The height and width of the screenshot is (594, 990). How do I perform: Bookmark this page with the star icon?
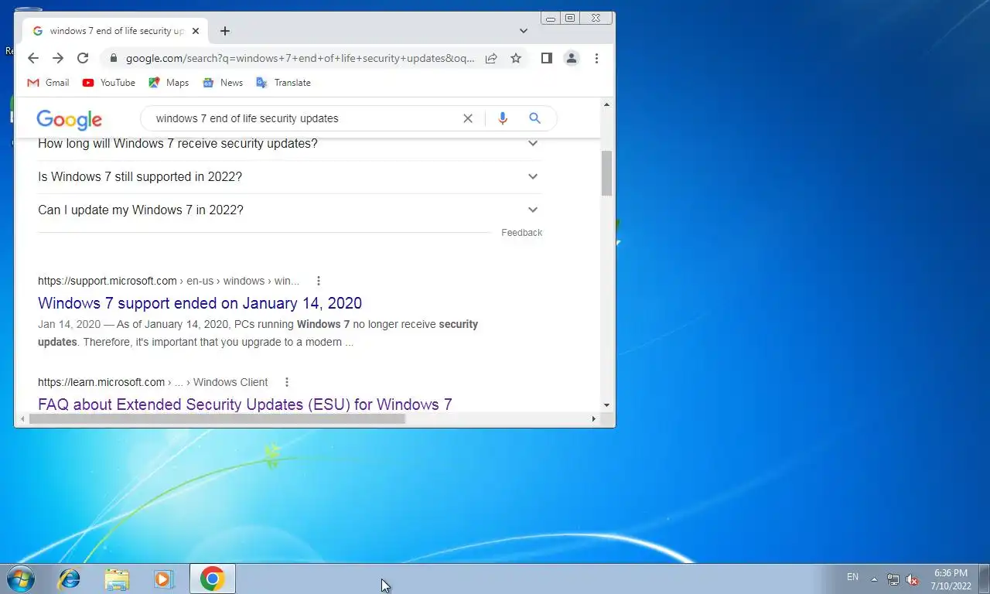(x=516, y=58)
